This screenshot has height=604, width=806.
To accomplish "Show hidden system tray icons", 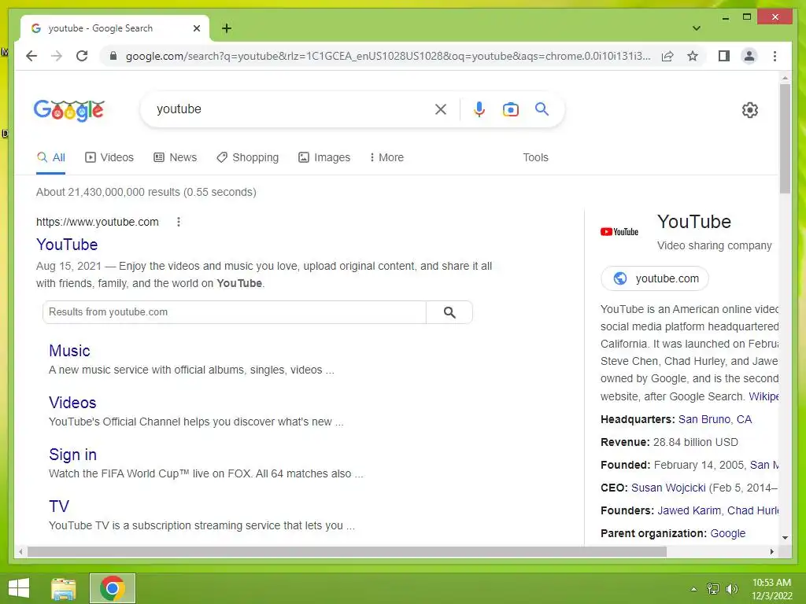I will tap(693, 589).
